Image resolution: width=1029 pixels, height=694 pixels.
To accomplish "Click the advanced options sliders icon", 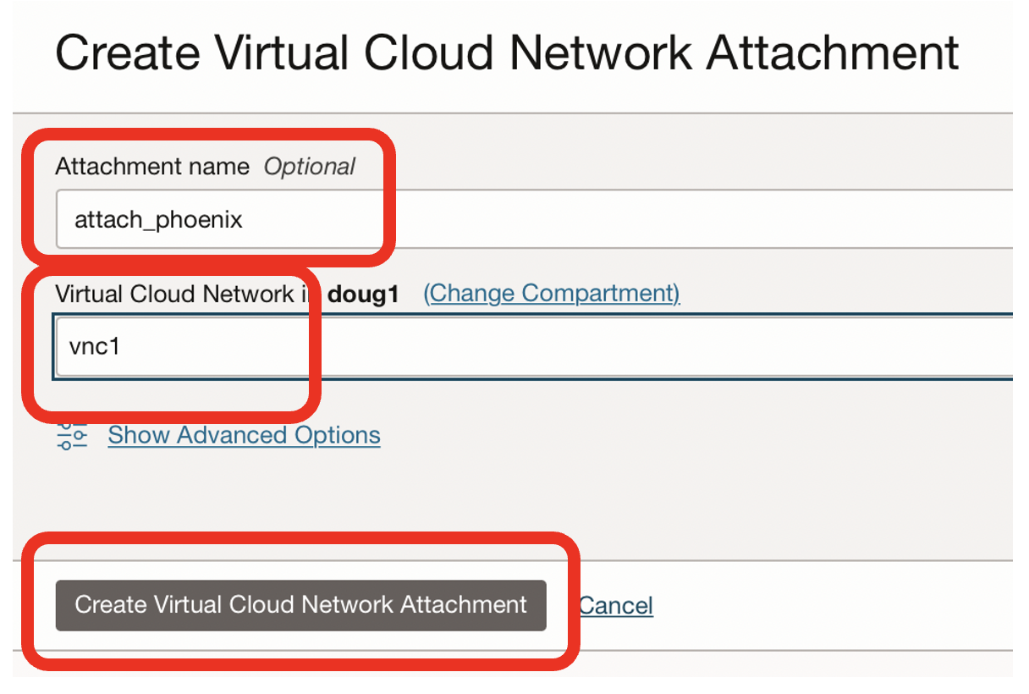I will (72, 435).
